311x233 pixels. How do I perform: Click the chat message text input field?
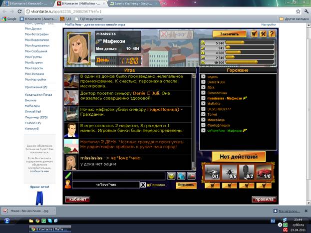pos(118,176)
